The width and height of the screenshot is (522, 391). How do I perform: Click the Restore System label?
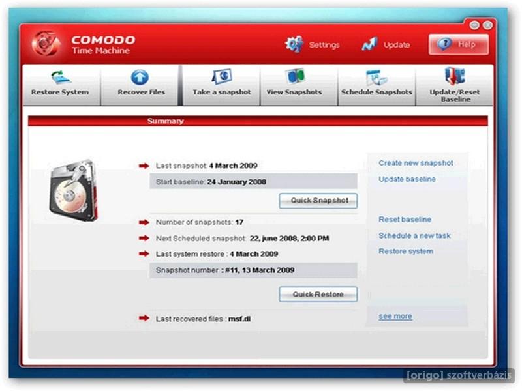(x=60, y=92)
